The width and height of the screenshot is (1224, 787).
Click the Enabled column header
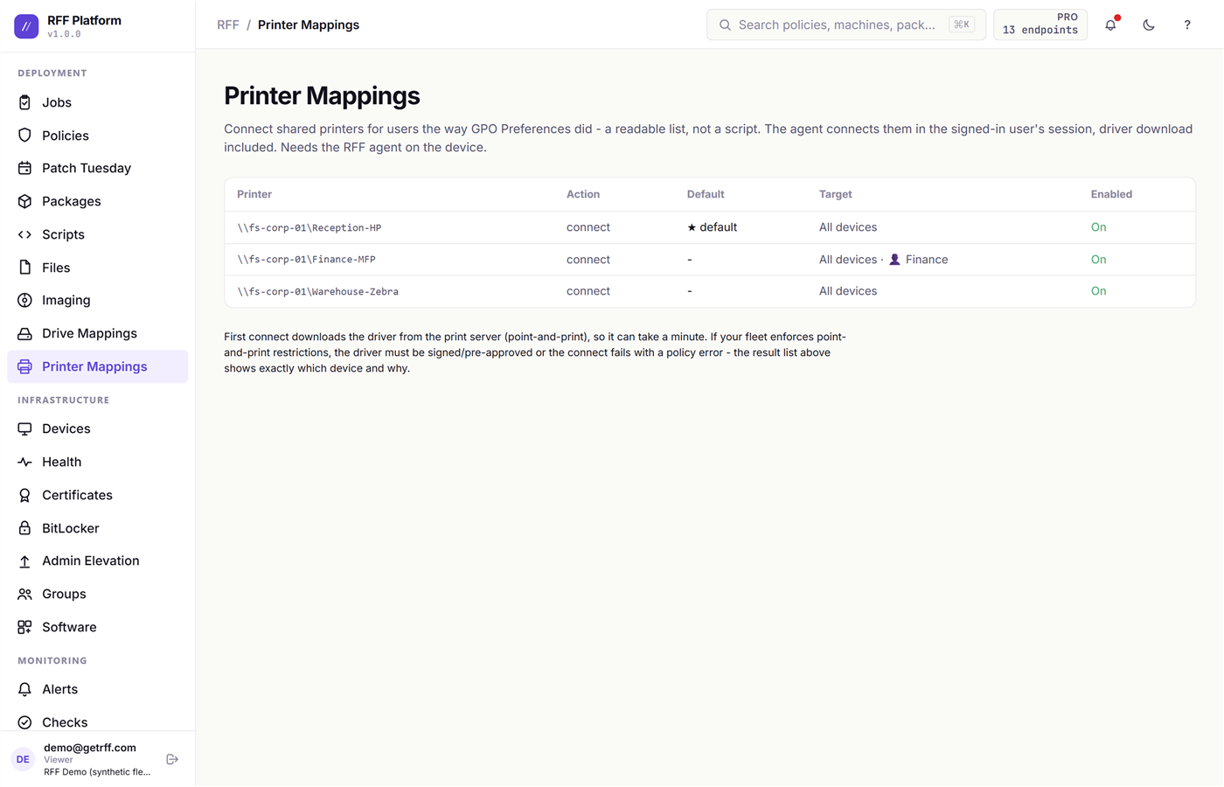tap(1111, 194)
